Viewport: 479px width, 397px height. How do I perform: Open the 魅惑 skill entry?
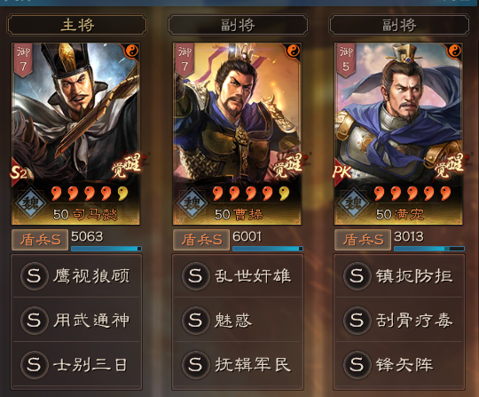point(238,320)
